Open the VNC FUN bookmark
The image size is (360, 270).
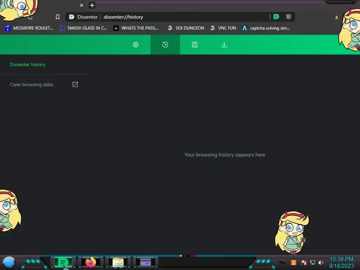[x=223, y=28]
